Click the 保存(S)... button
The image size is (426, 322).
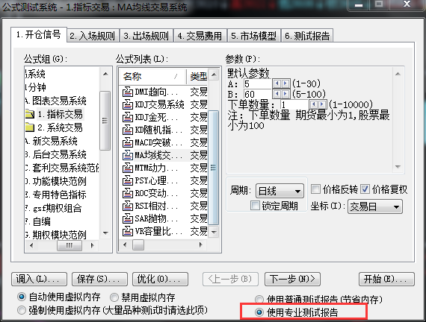(99, 279)
